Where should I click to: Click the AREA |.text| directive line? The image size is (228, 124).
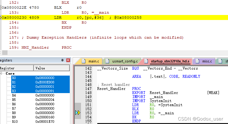(166, 77)
